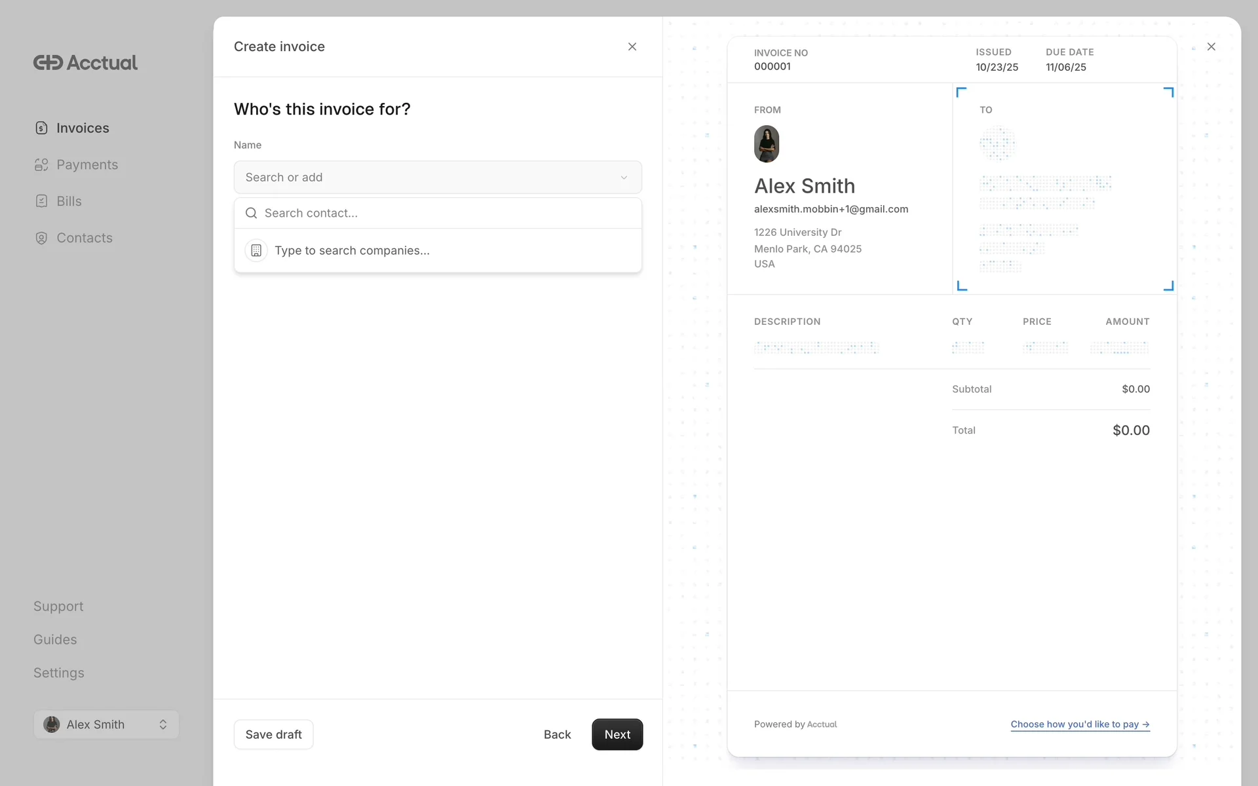
Task: Close the invoice preview pane
Action: (1211, 47)
